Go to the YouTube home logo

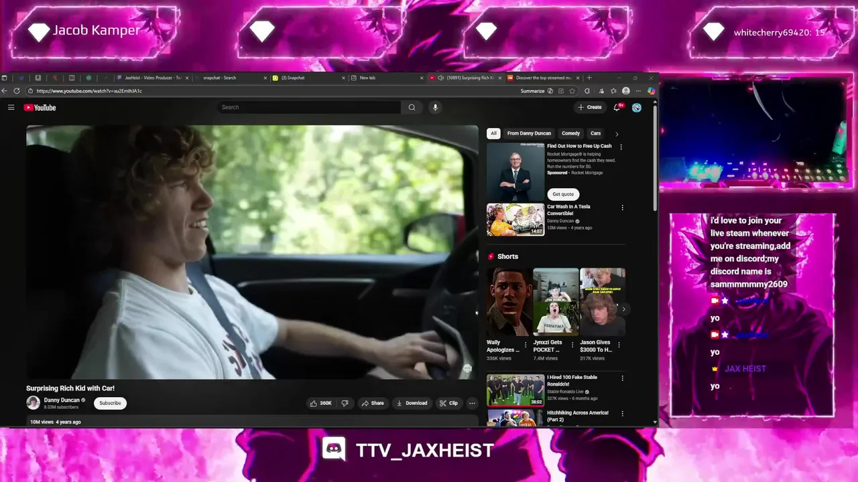[40, 107]
